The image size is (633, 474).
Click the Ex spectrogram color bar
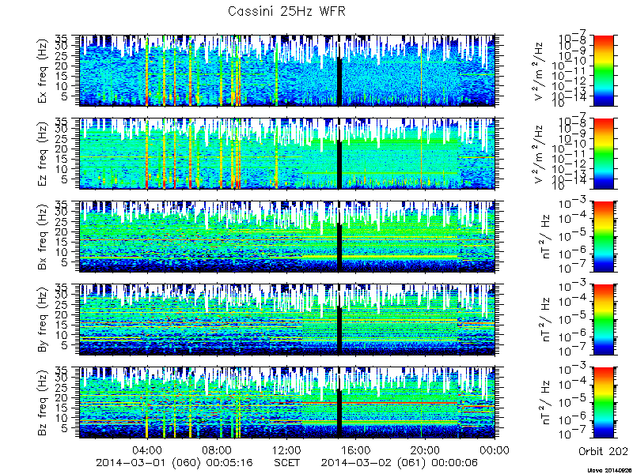[x=603, y=70]
